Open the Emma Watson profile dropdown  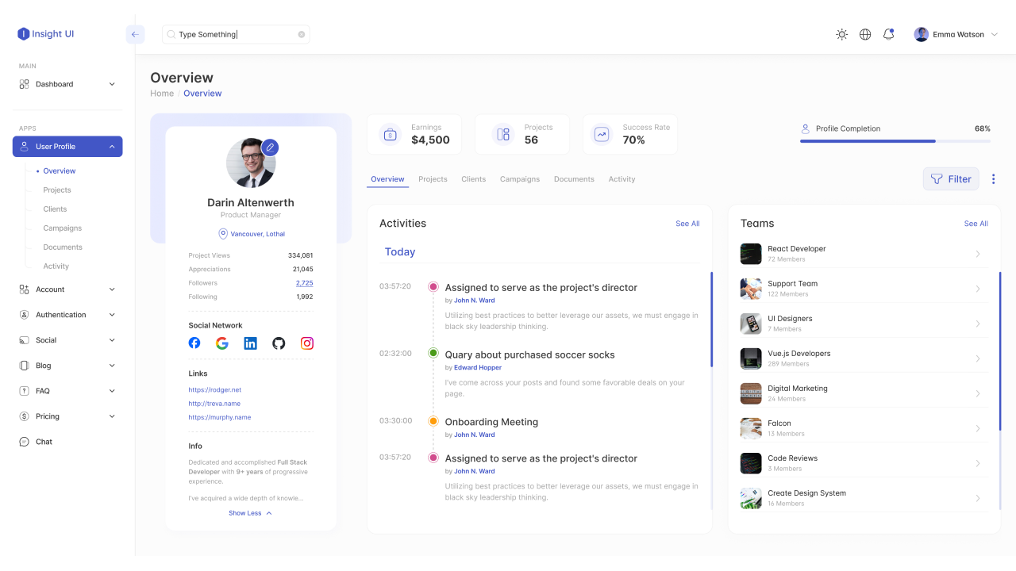point(956,34)
